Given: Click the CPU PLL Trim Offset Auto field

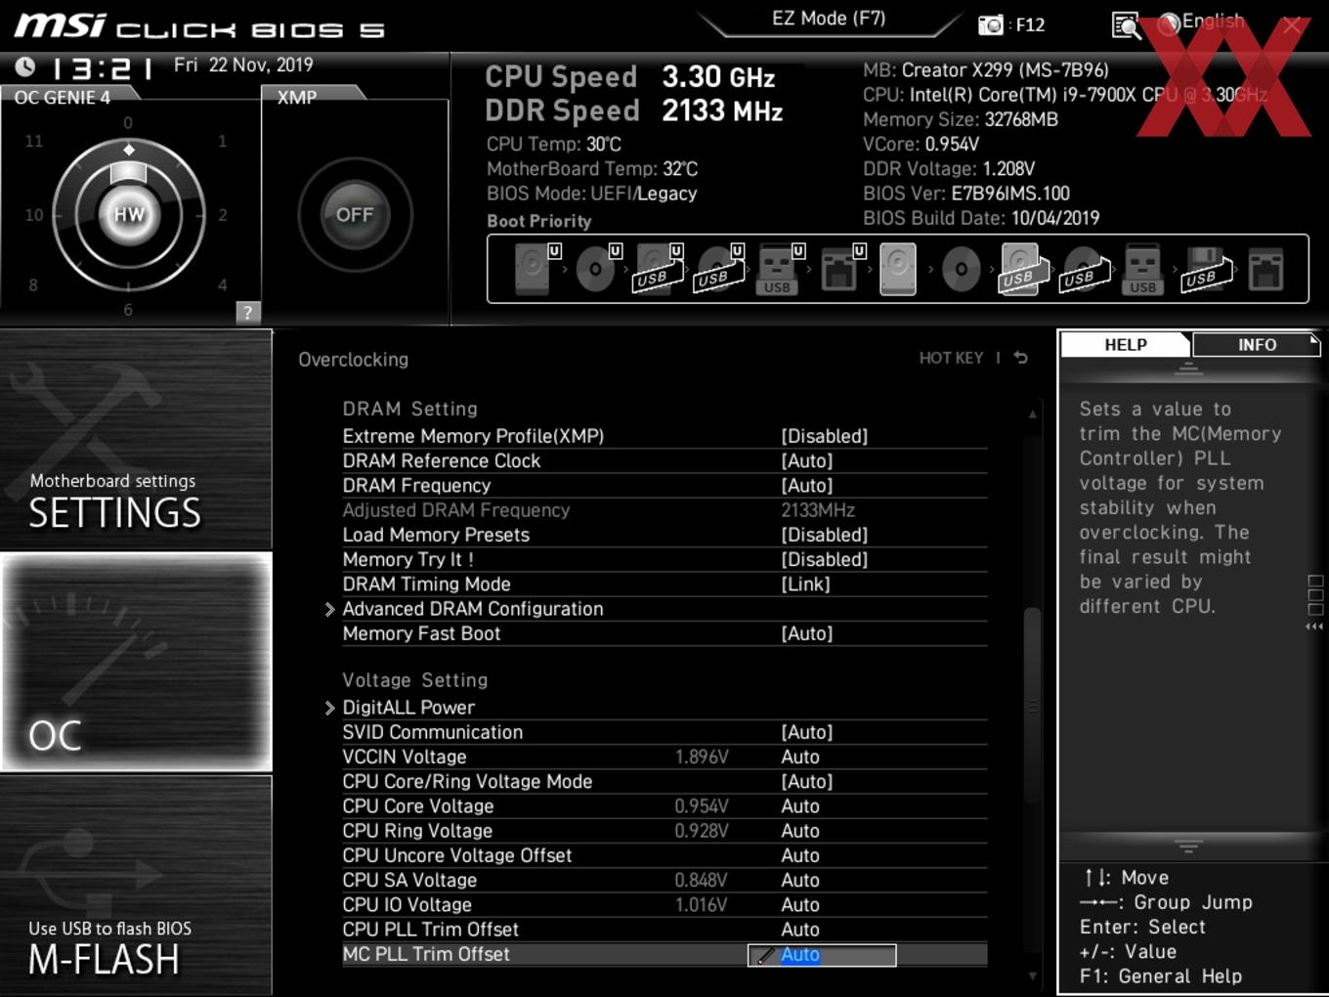Looking at the screenshot, I should 799,930.
